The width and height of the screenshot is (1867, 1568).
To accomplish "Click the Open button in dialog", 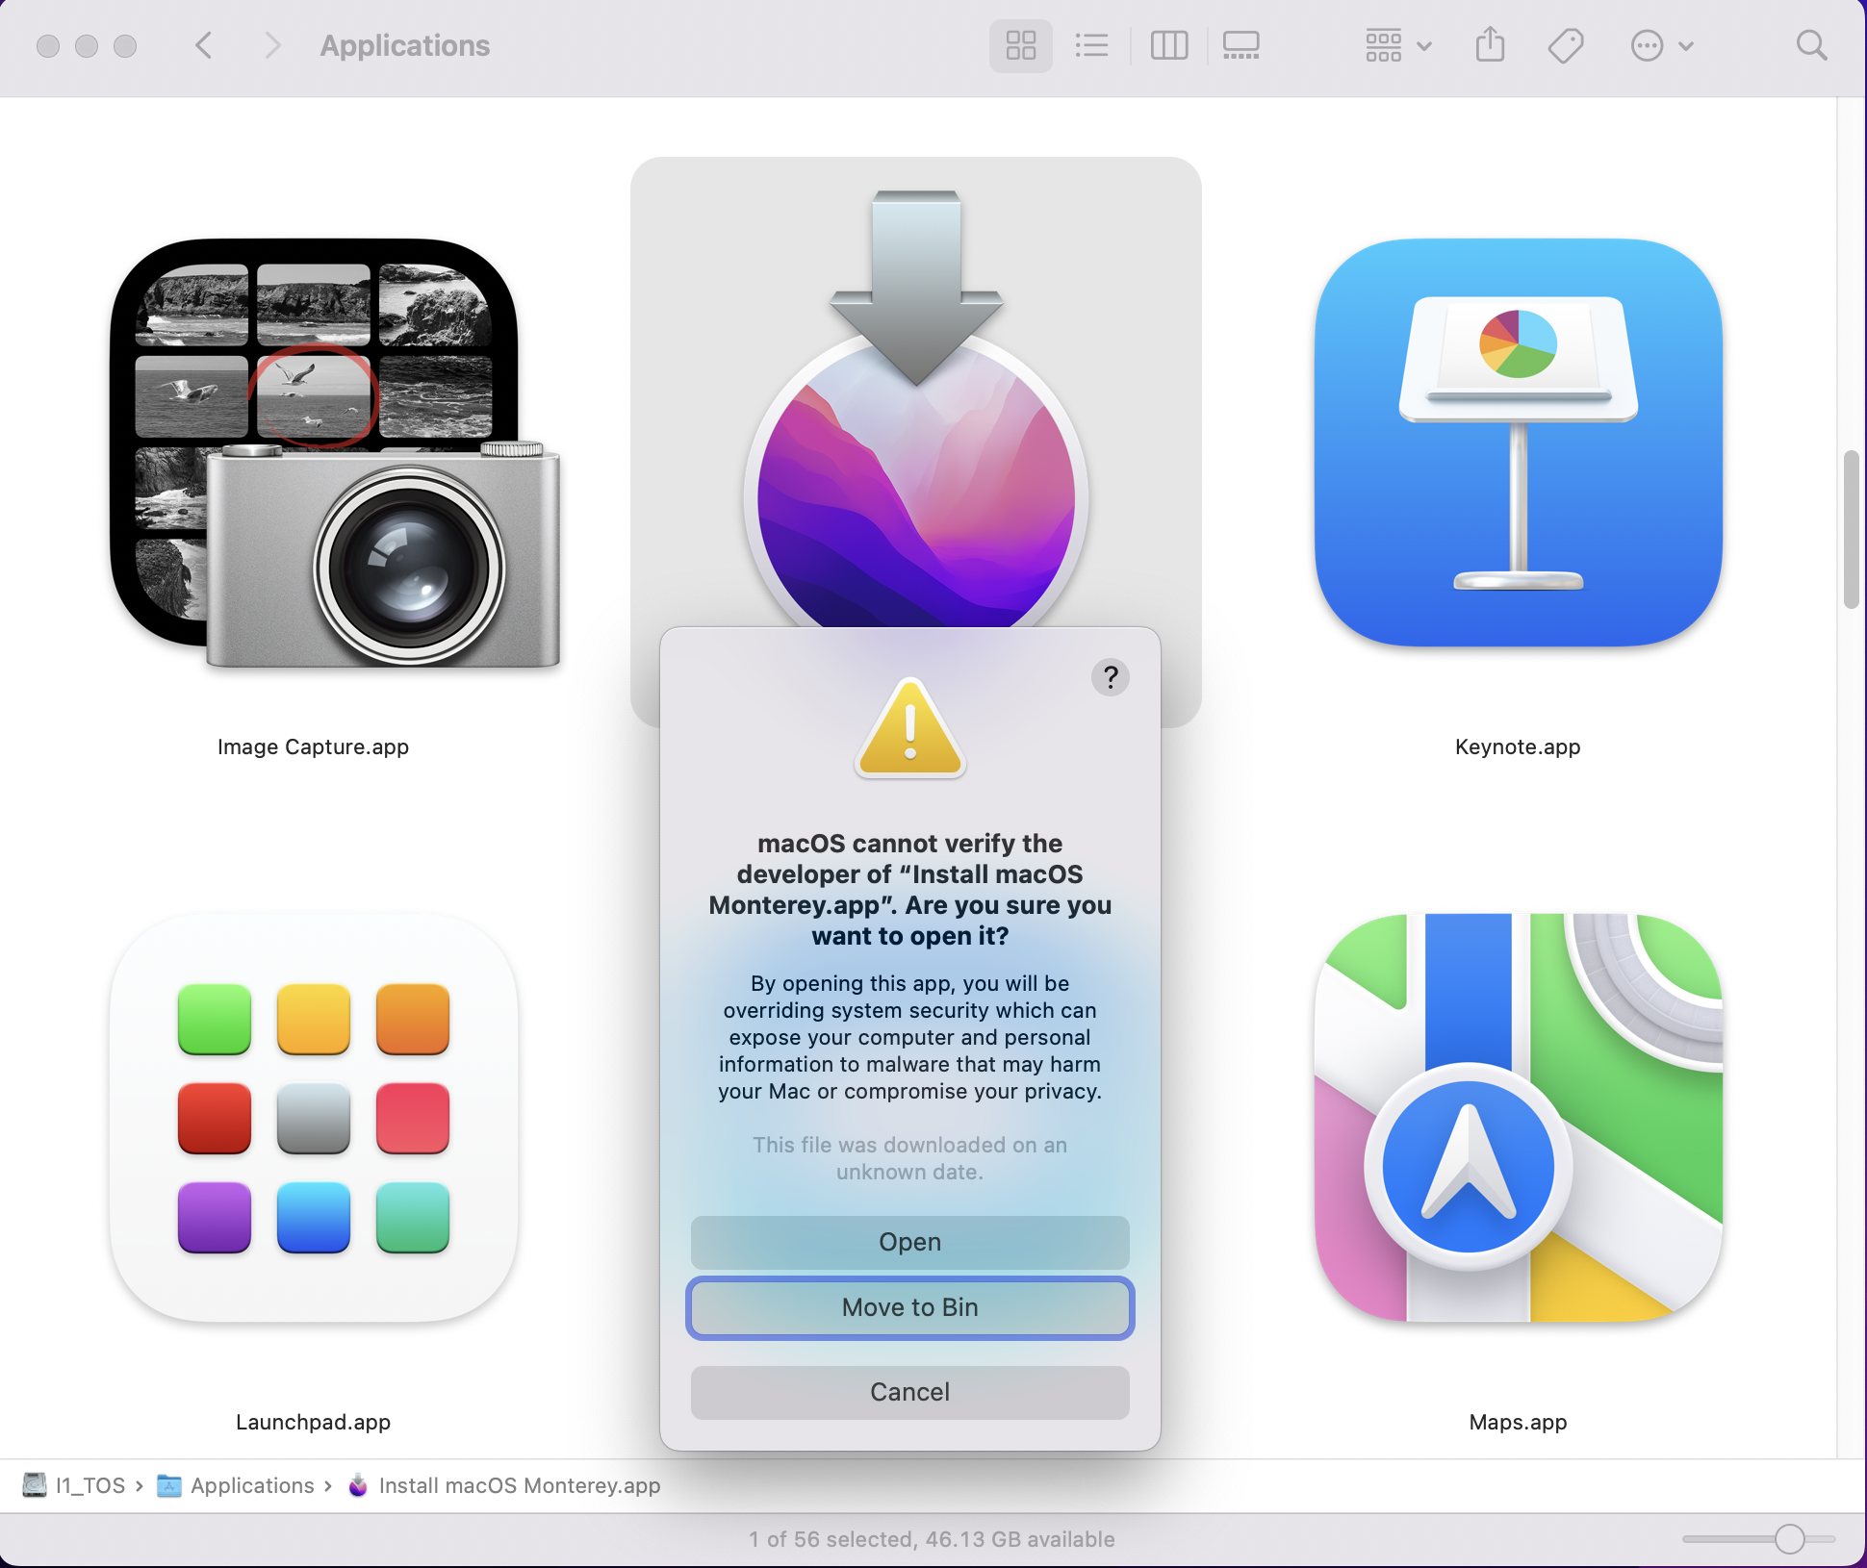I will (909, 1242).
